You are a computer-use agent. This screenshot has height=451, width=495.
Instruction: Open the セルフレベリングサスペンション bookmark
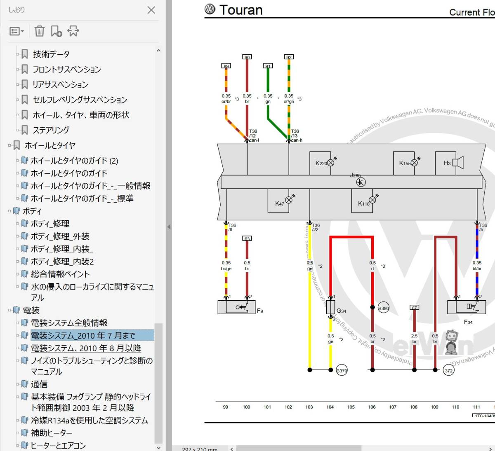(80, 100)
